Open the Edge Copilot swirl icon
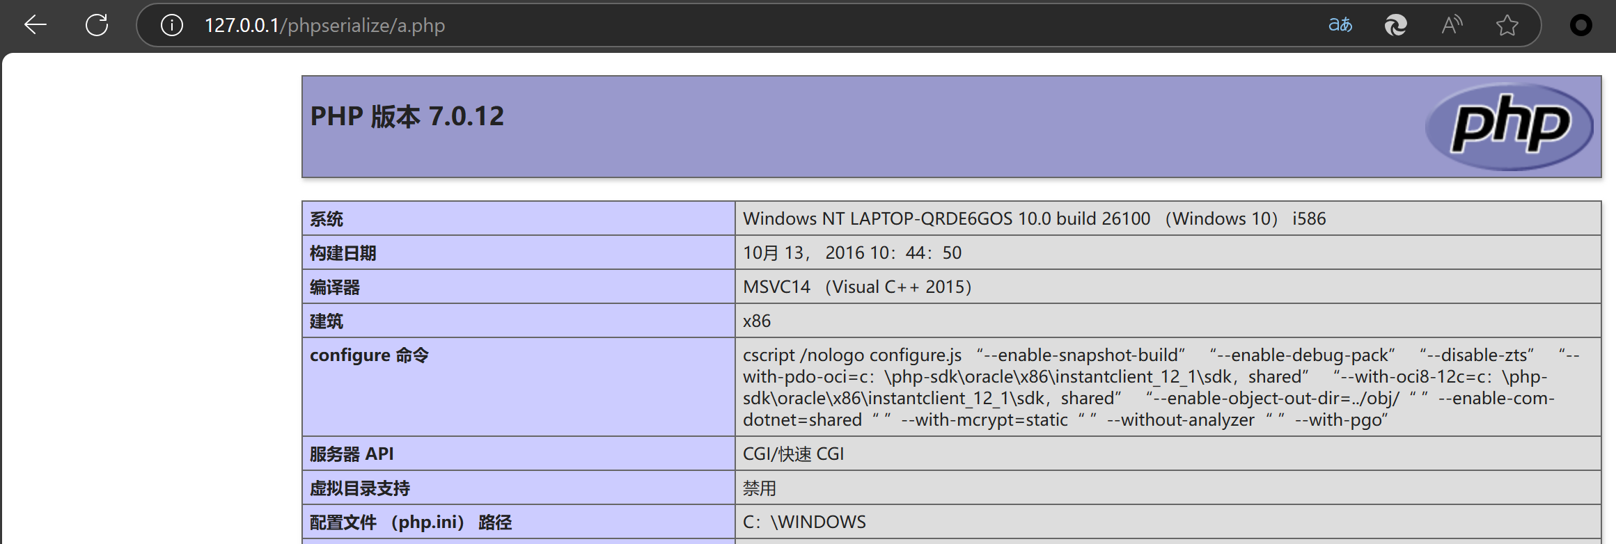The image size is (1616, 544). 1395,25
